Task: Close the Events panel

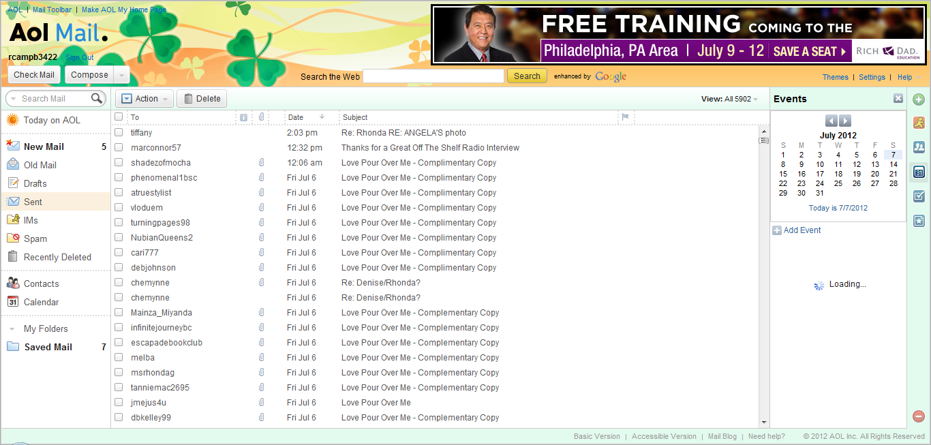Action: point(898,99)
